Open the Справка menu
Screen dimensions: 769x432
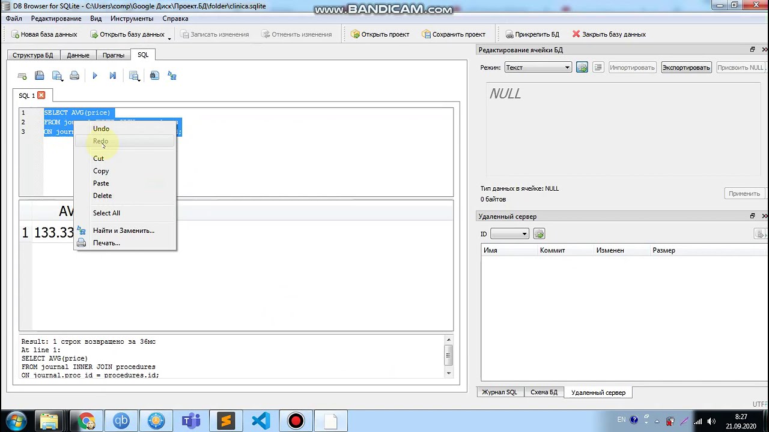point(175,19)
